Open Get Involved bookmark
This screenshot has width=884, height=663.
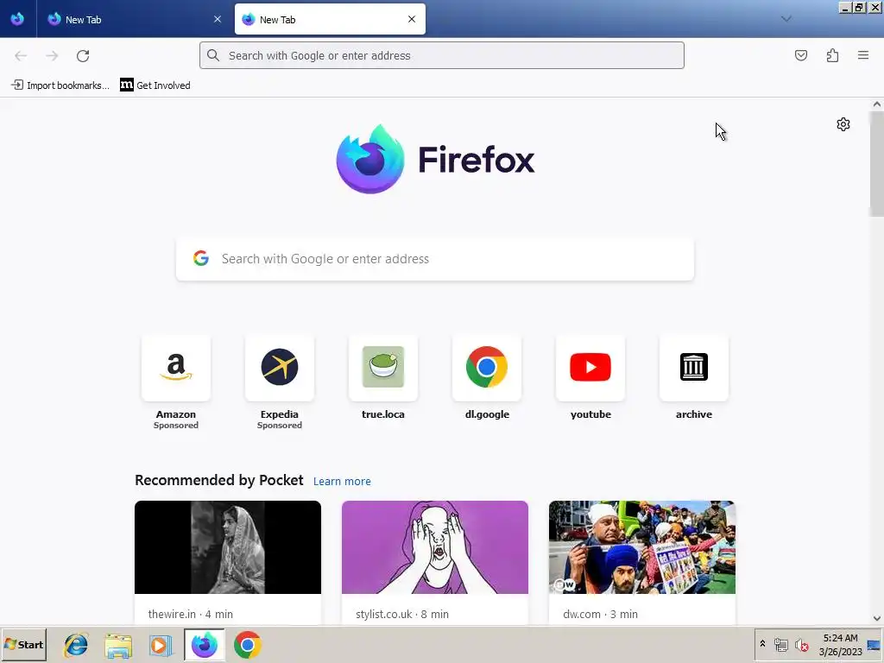pyautogui.click(x=155, y=85)
